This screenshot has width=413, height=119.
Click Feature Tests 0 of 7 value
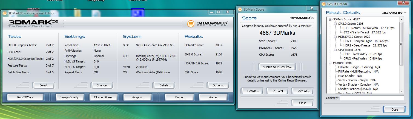(50, 65)
